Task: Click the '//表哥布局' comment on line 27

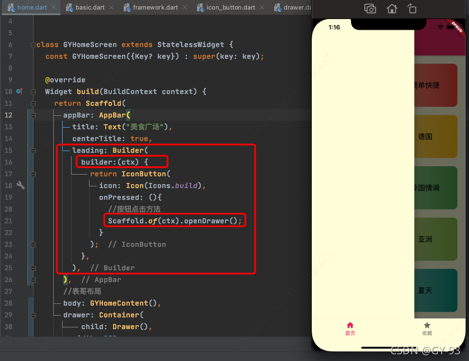Action: point(82,291)
